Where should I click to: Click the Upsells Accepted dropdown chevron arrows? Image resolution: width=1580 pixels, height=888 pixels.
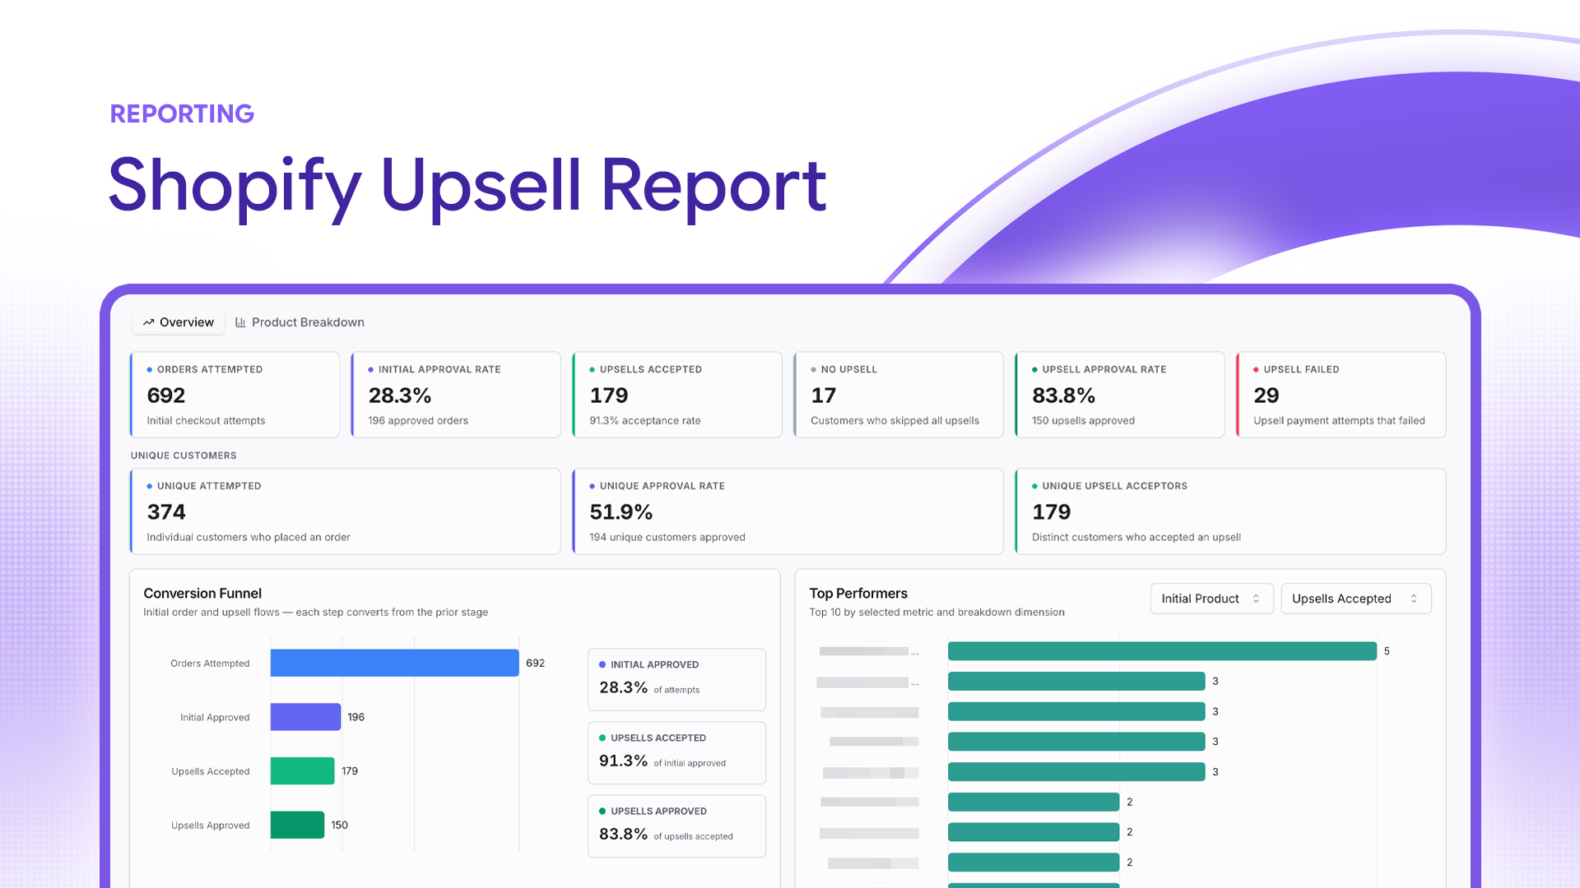[1414, 599]
